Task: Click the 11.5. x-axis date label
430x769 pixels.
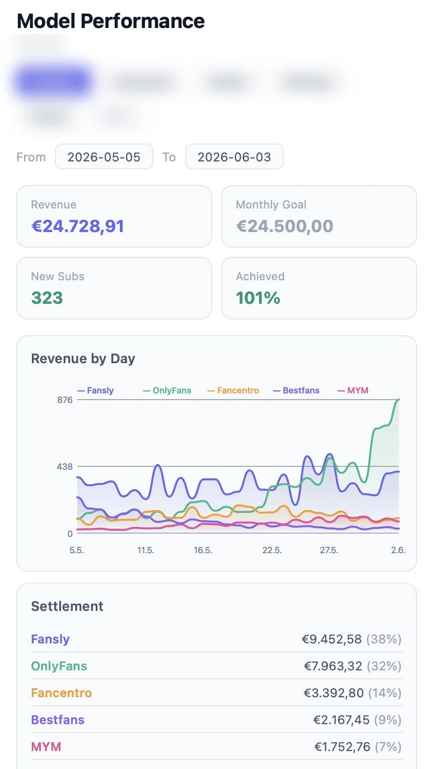Action: click(x=146, y=550)
